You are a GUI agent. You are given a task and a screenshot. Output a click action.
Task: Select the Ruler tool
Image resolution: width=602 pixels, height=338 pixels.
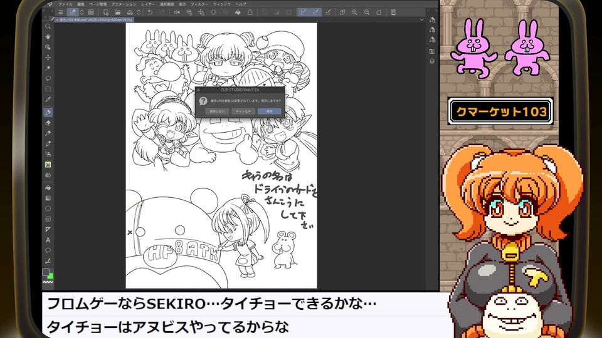coord(48,230)
